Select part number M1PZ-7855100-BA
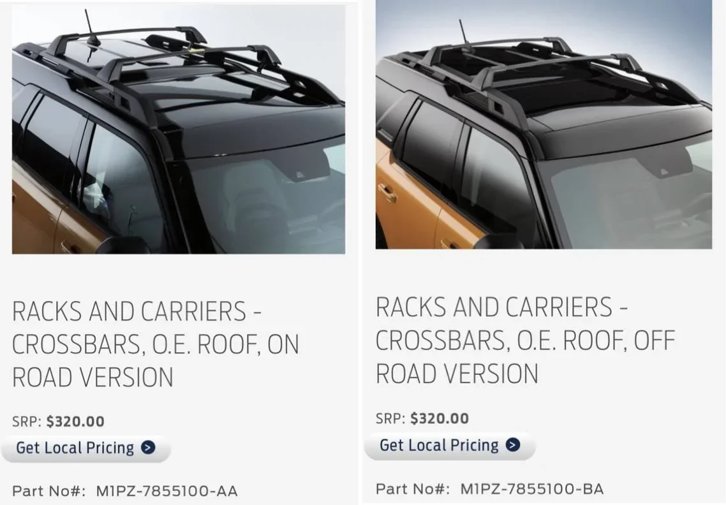Image resolution: width=726 pixels, height=505 pixels. (532, 489)
